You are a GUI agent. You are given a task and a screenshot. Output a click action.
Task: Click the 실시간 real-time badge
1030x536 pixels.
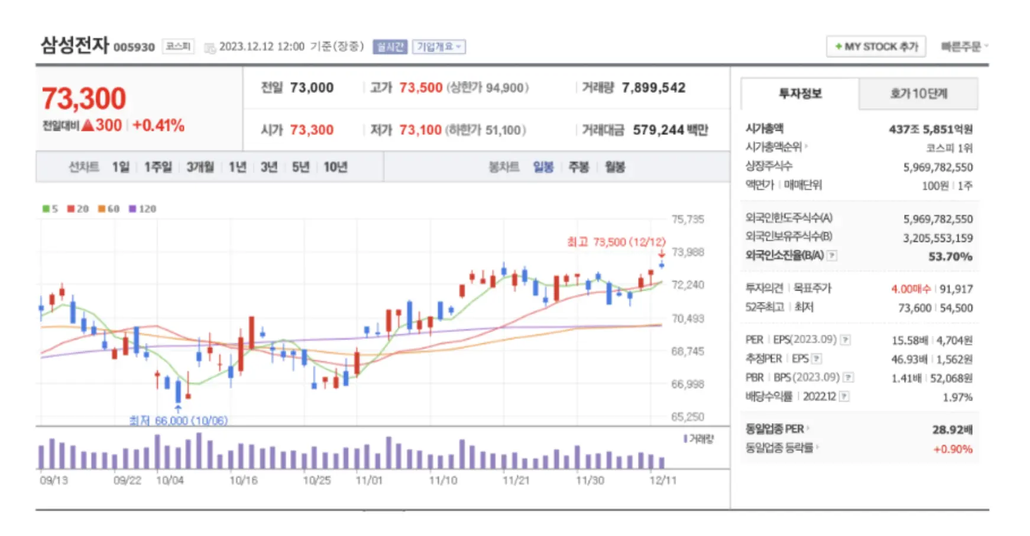tap(390, 47)
